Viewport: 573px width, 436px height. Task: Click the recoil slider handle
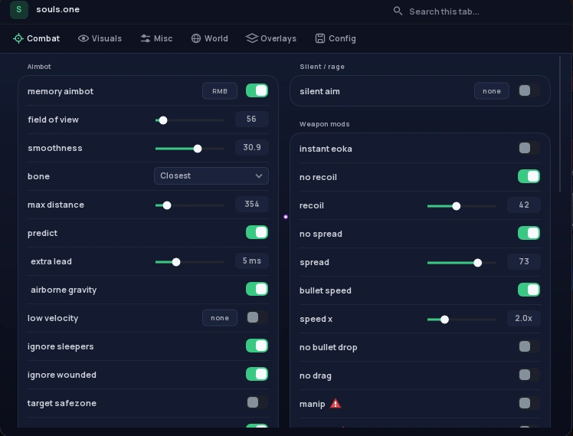(x=457, y=206)
